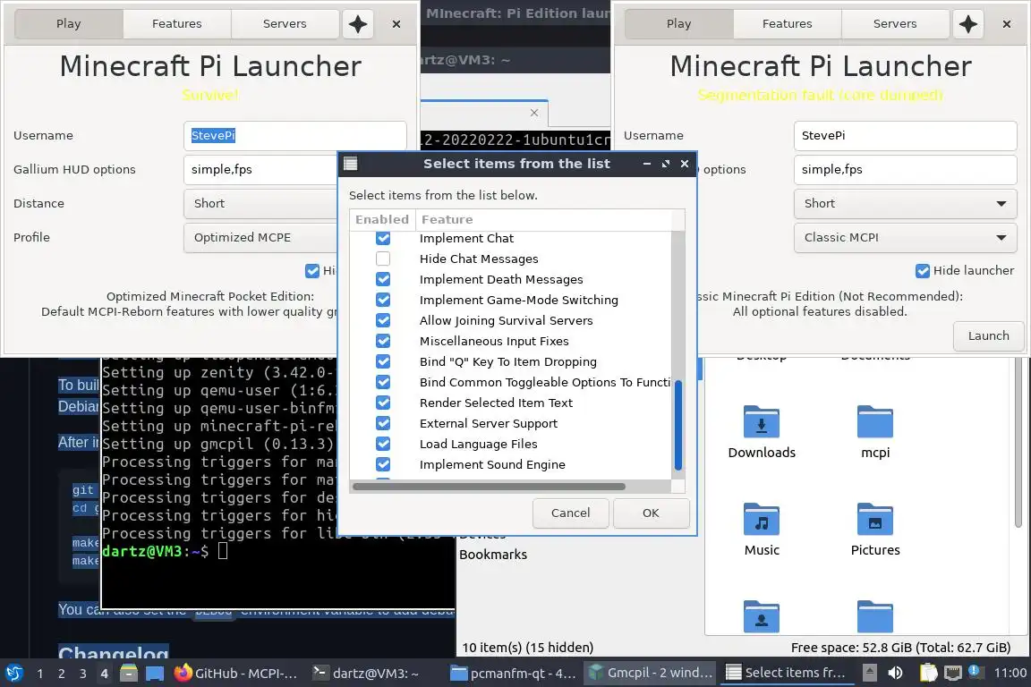Click the star icon in right launcher header
This screenshot has height=687, width=1031.
click(x=967, y=24)
